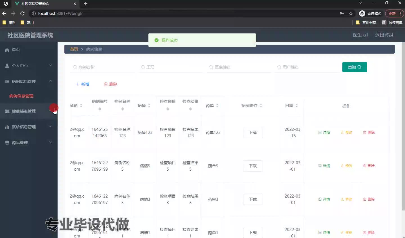
Task: Click the 新增 add button
Action: [83, 84]
